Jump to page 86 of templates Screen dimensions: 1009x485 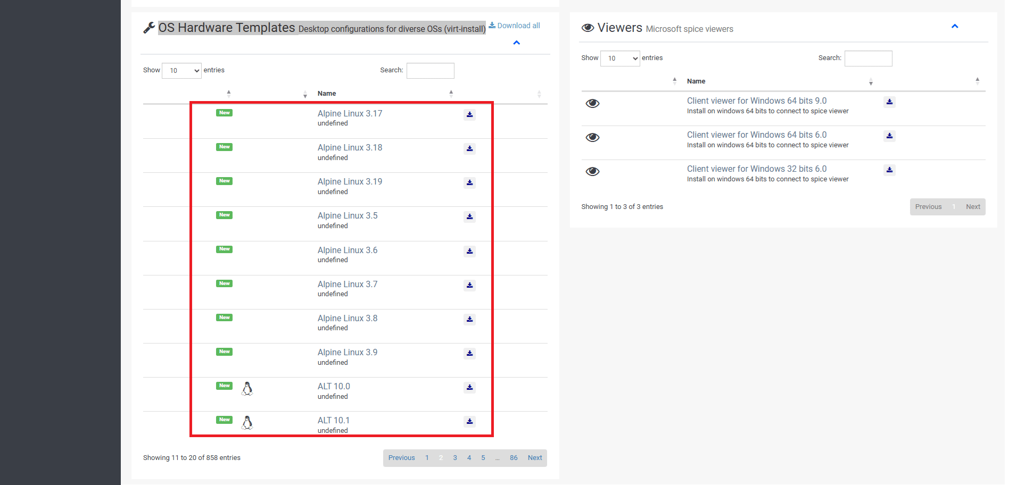[x=514, y=458]
